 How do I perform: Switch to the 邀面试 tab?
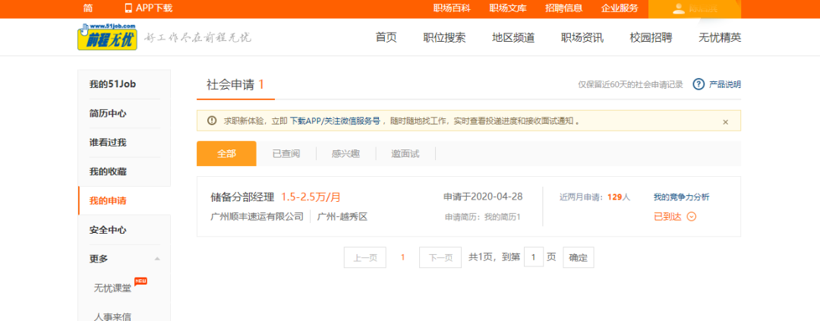click(x=405, y=154)
